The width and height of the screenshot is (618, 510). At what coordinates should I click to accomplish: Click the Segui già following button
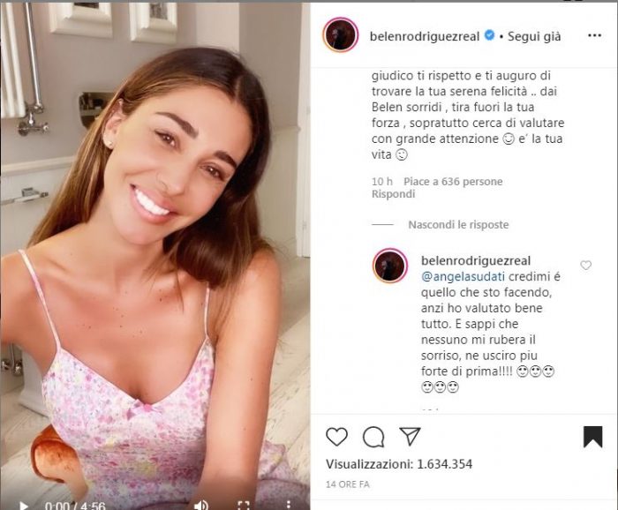tap(534, 36)
